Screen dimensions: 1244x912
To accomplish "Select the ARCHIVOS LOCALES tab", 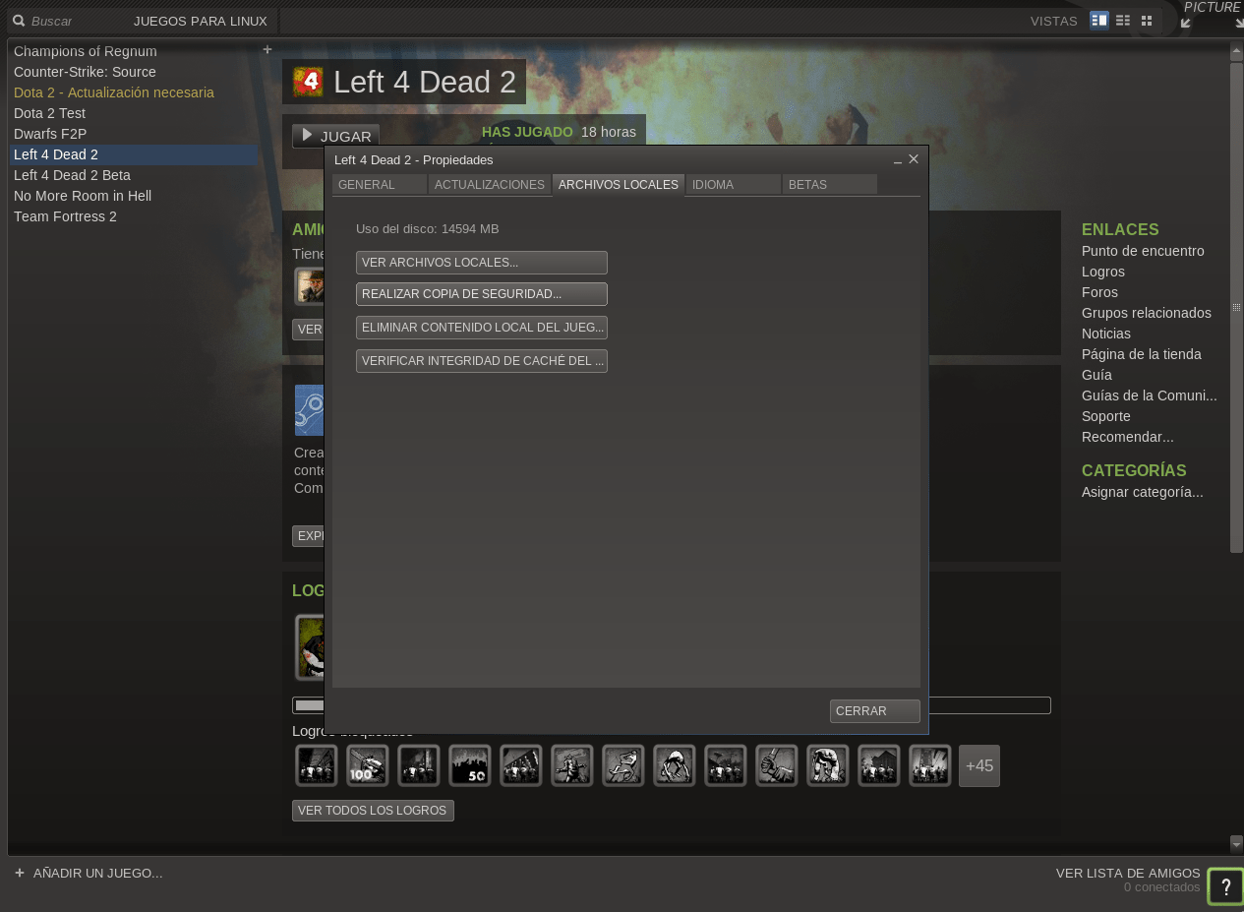I will click(619, 185).
